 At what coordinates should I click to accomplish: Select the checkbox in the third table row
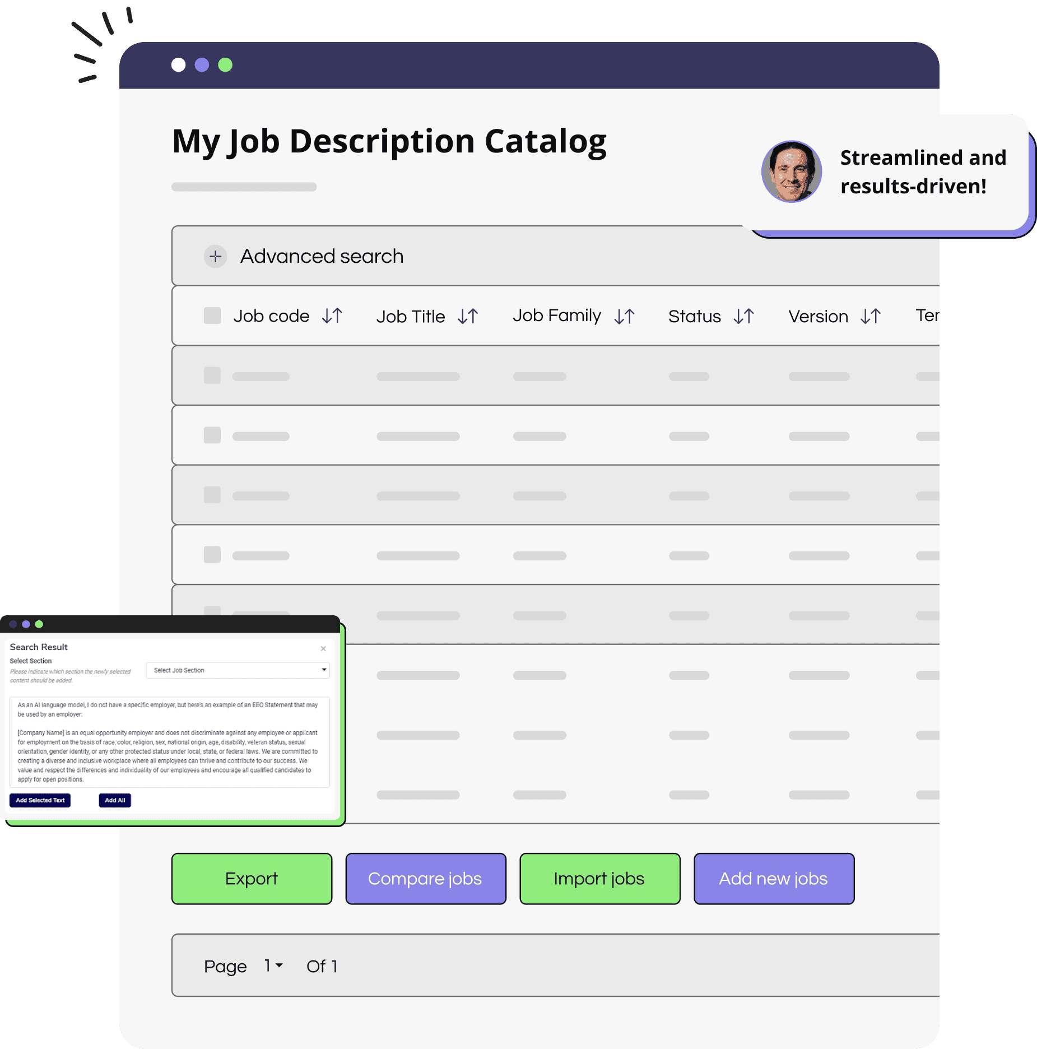coord(212,495)
